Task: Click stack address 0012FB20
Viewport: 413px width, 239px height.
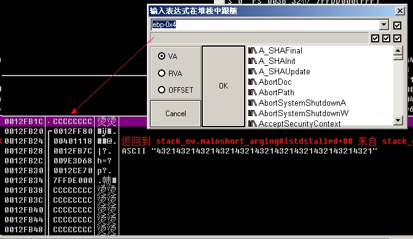Action: pos(23,131)
